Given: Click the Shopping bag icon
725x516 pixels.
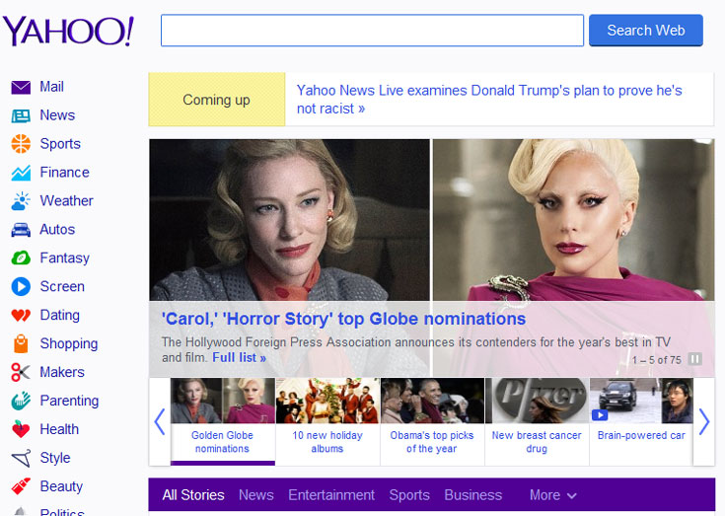Looking at the screenshot, I should coord(21,344).
